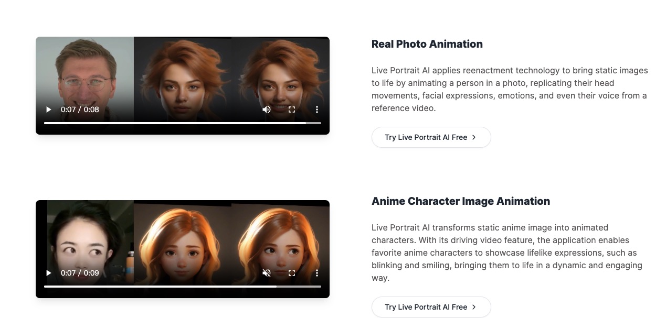The height and width of the screenshot is (318, 666).
Task: Click "Try Live Portrait AI Free" under the anime section
Action: tap(431, 307)
